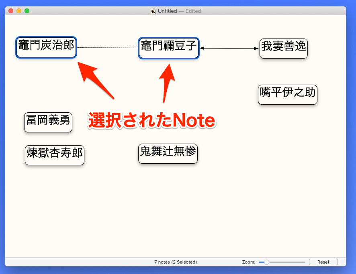
Task: Select the arrow linking 竈門禰豆子 and 我妻善逸
Action: pyautogui.click(x=229, y=48)
